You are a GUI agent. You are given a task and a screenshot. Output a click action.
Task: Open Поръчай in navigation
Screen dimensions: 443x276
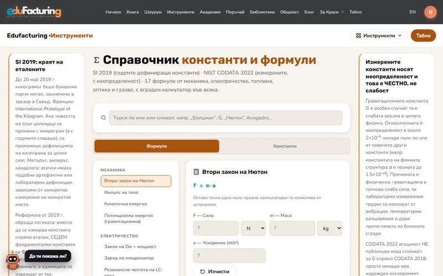pos(235,12)
